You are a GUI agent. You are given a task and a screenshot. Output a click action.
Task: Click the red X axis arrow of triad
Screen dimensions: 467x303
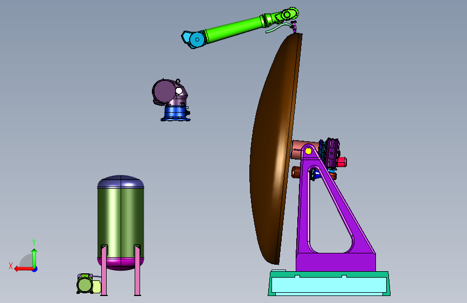tap(24, 269)
